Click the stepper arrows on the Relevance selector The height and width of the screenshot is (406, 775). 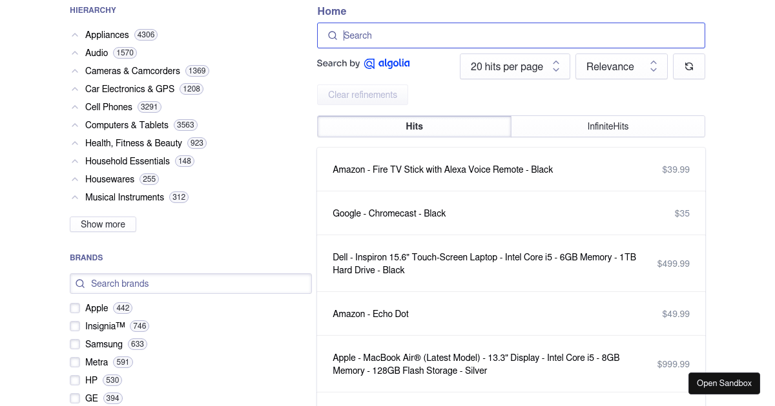[x=654, y=66]
